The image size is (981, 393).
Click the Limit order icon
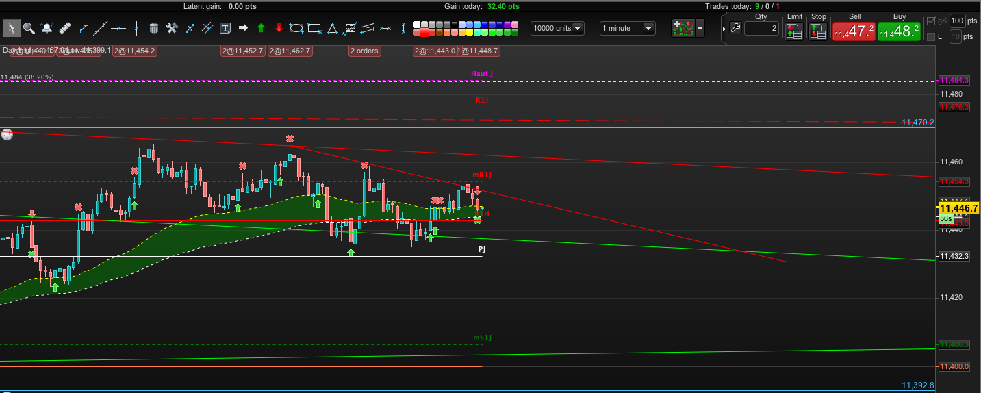tap(794, 30)
